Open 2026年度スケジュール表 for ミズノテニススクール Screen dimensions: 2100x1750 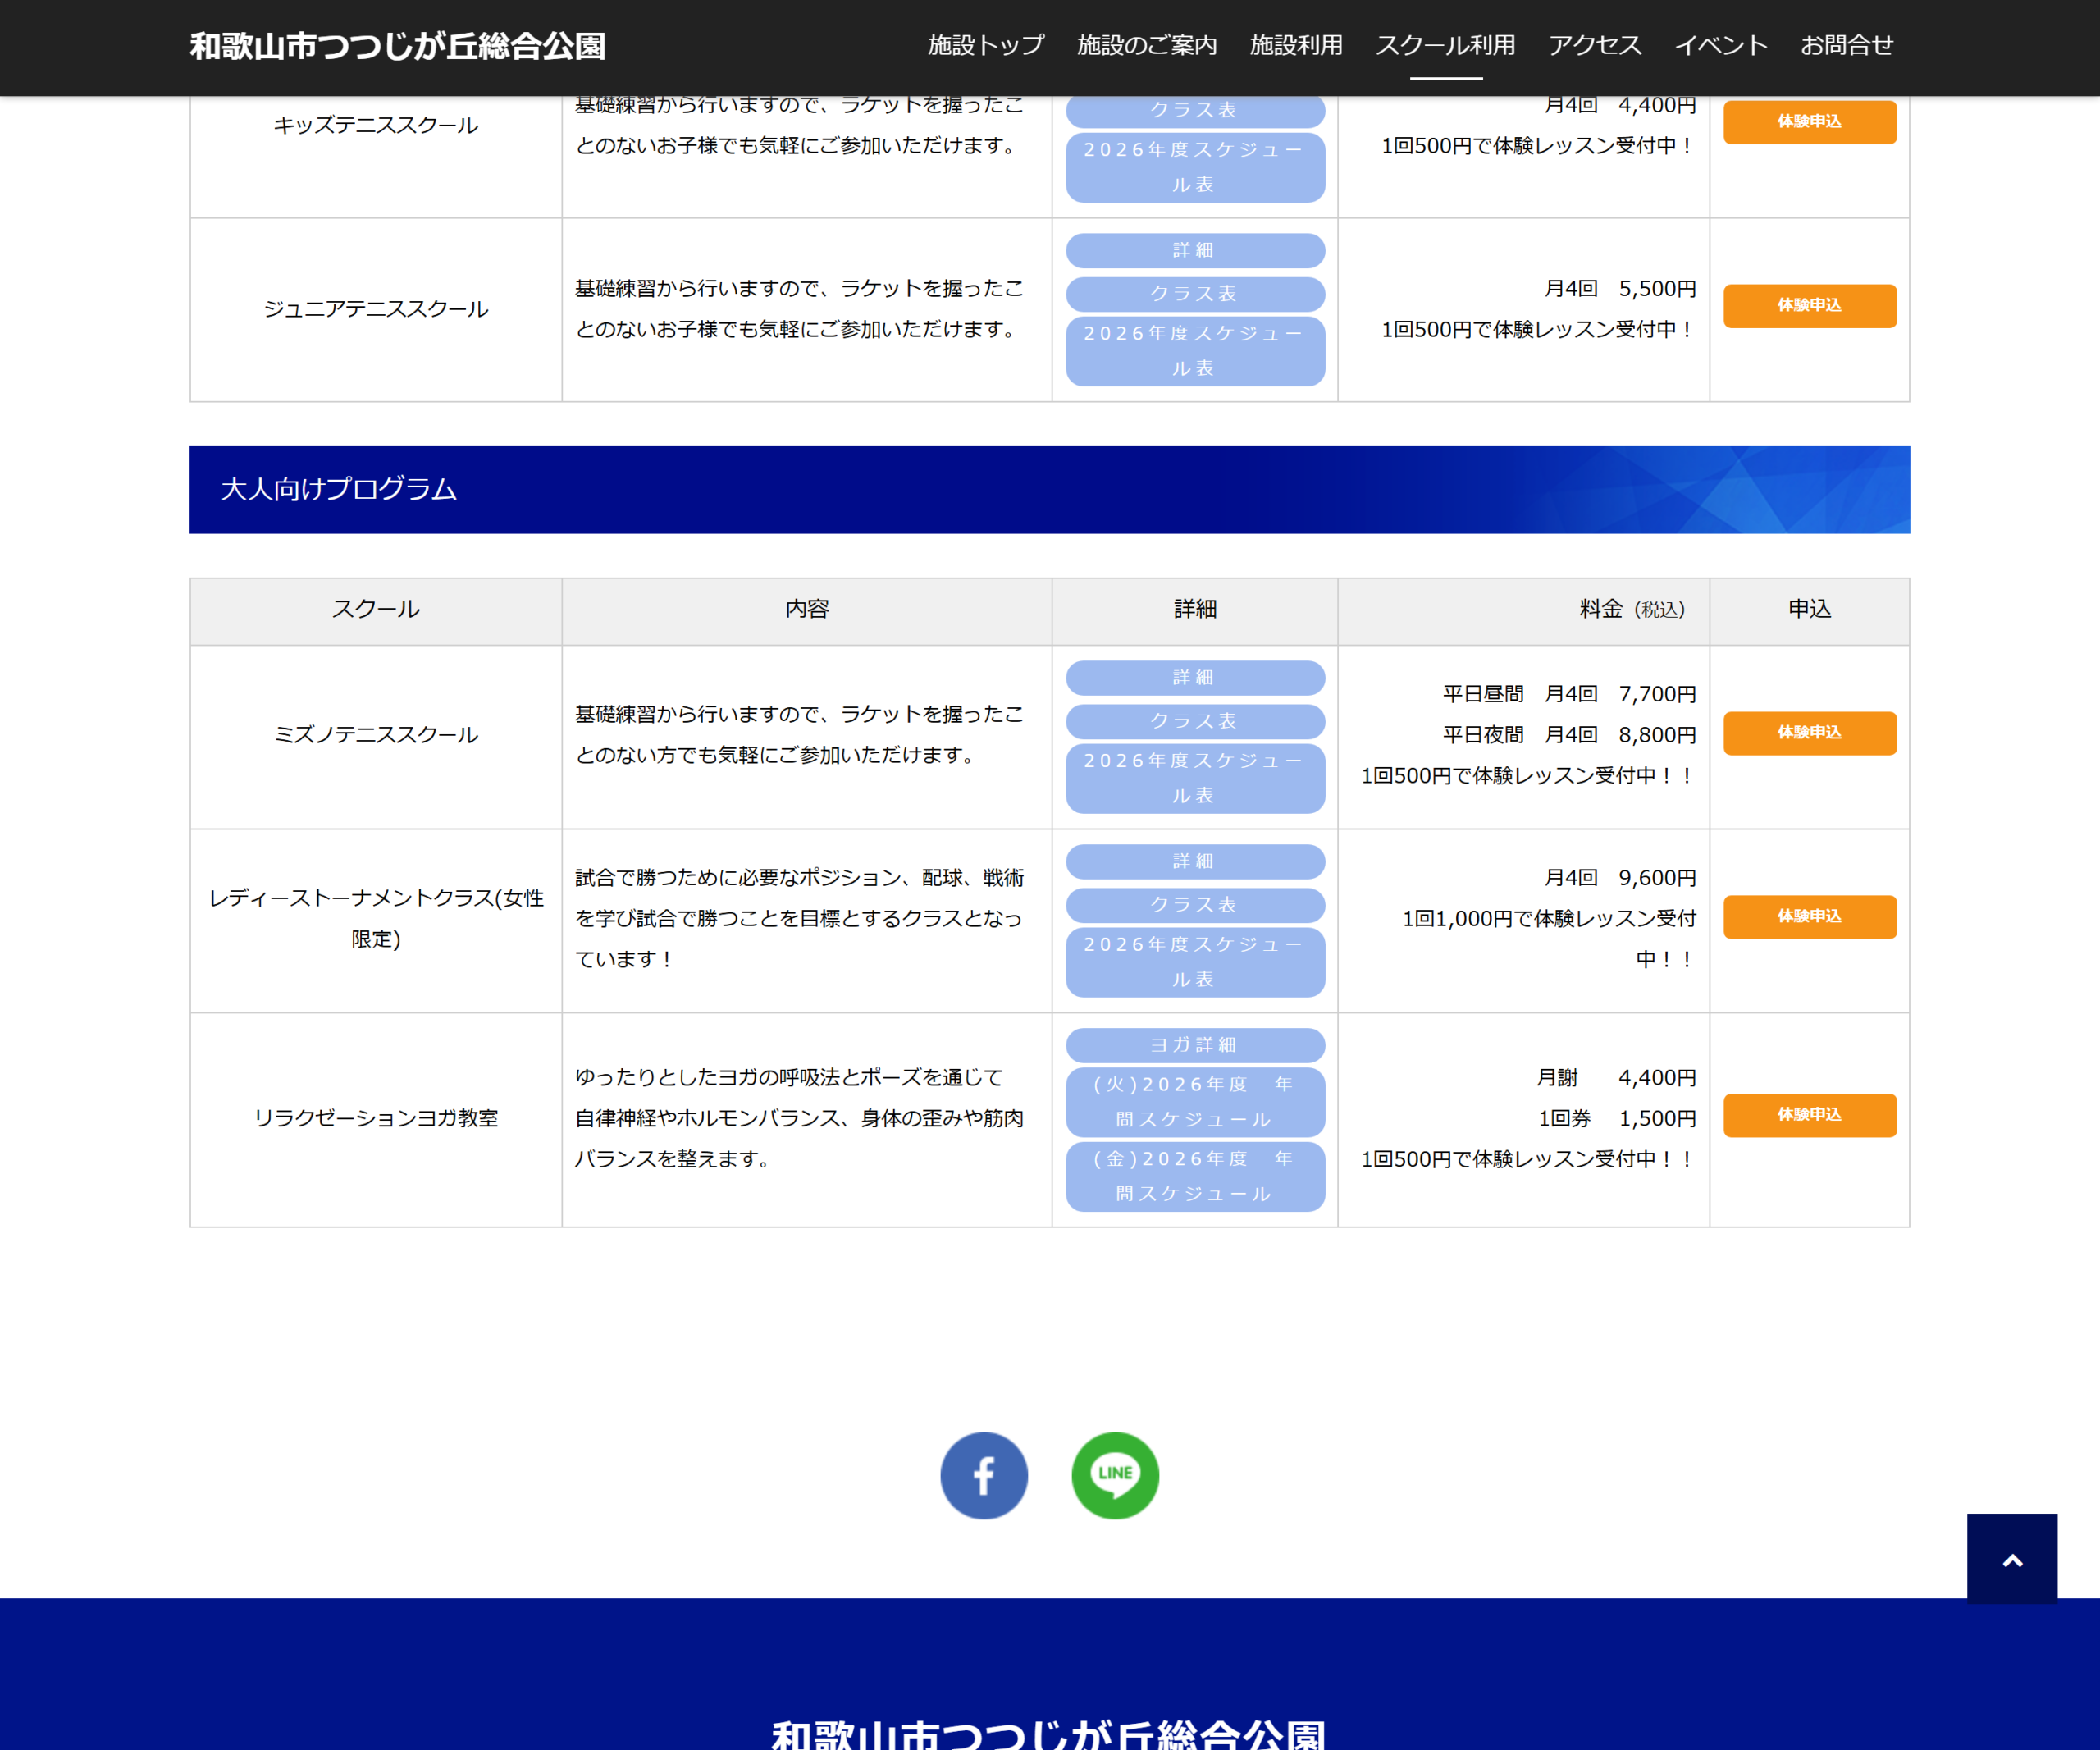pos(1195,778)
